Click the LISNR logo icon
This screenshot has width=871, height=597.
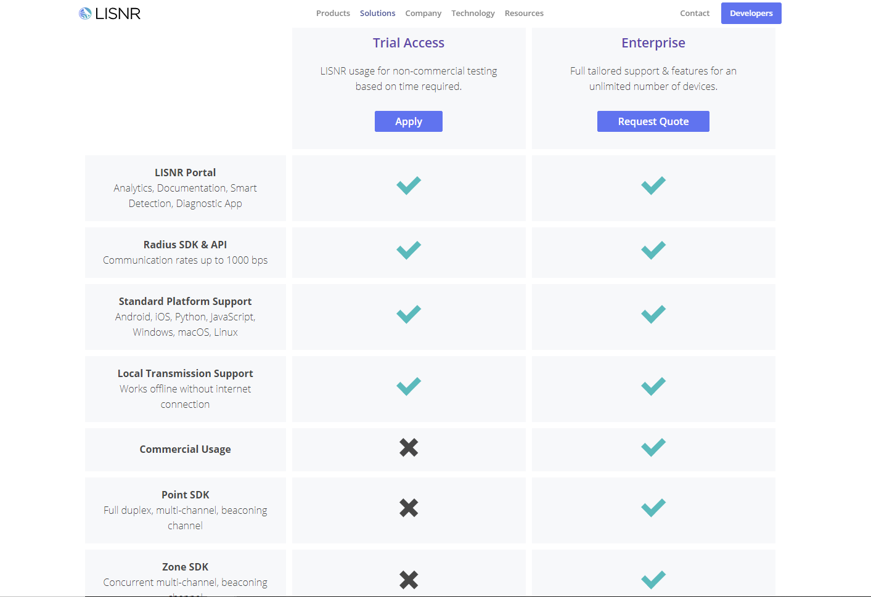(85, 14)
